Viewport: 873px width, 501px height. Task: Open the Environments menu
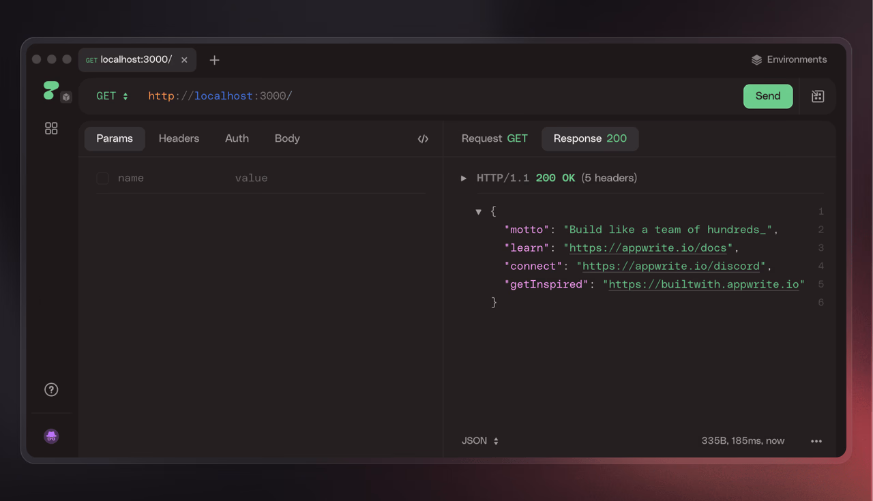pos(789,60)
